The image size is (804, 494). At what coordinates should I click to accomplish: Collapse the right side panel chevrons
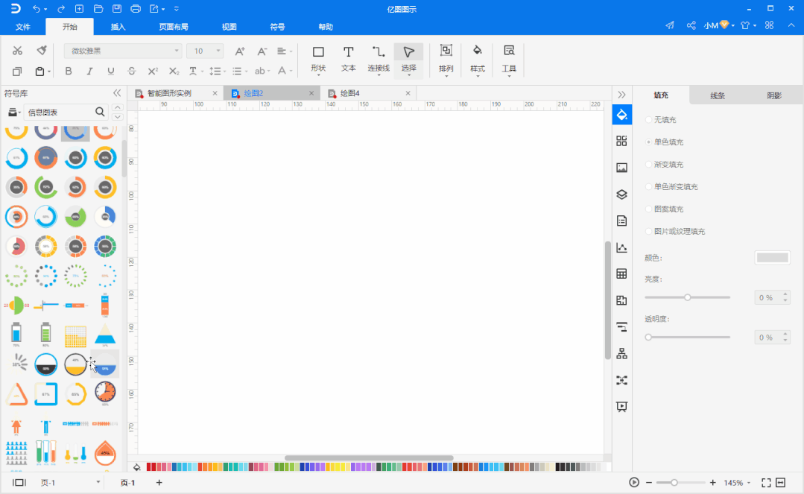(621, 95)
